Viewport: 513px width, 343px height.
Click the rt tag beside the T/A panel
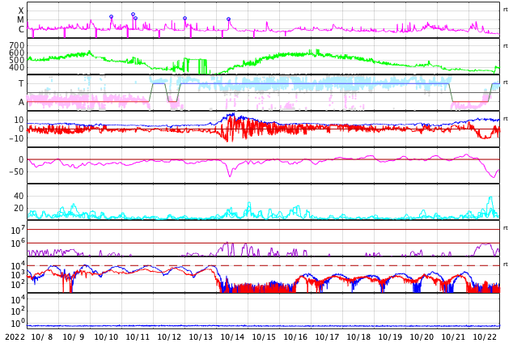[506, 83]
